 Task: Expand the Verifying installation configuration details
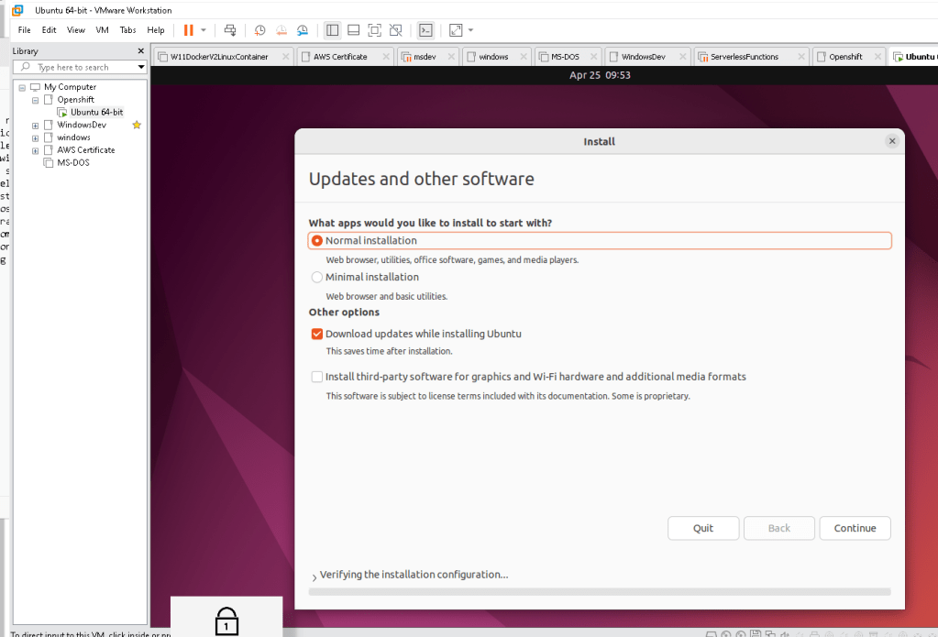(x=315, y=577)
